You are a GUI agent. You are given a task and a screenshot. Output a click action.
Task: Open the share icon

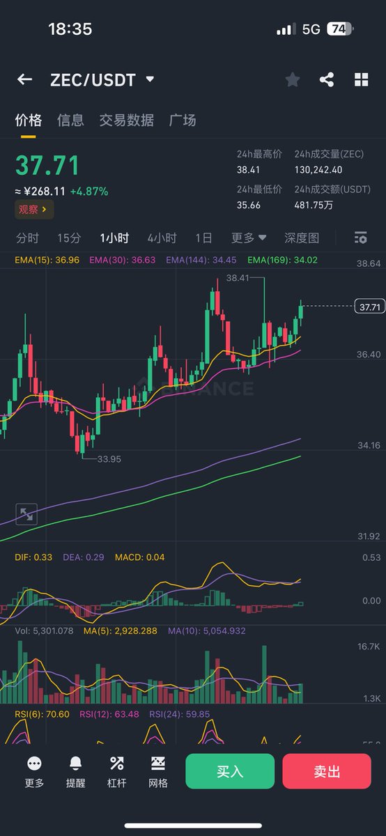(327, 79)
